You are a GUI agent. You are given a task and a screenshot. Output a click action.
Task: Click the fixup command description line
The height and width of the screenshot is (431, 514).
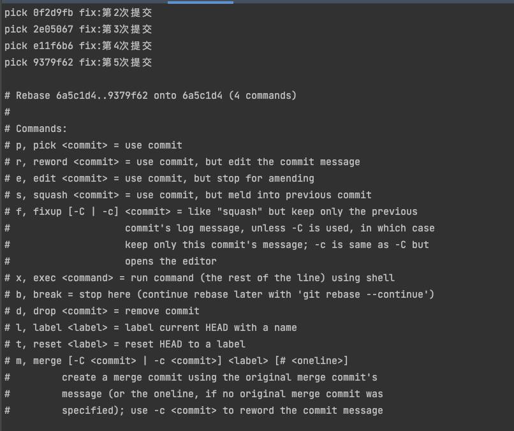click(x=210, y=212)
